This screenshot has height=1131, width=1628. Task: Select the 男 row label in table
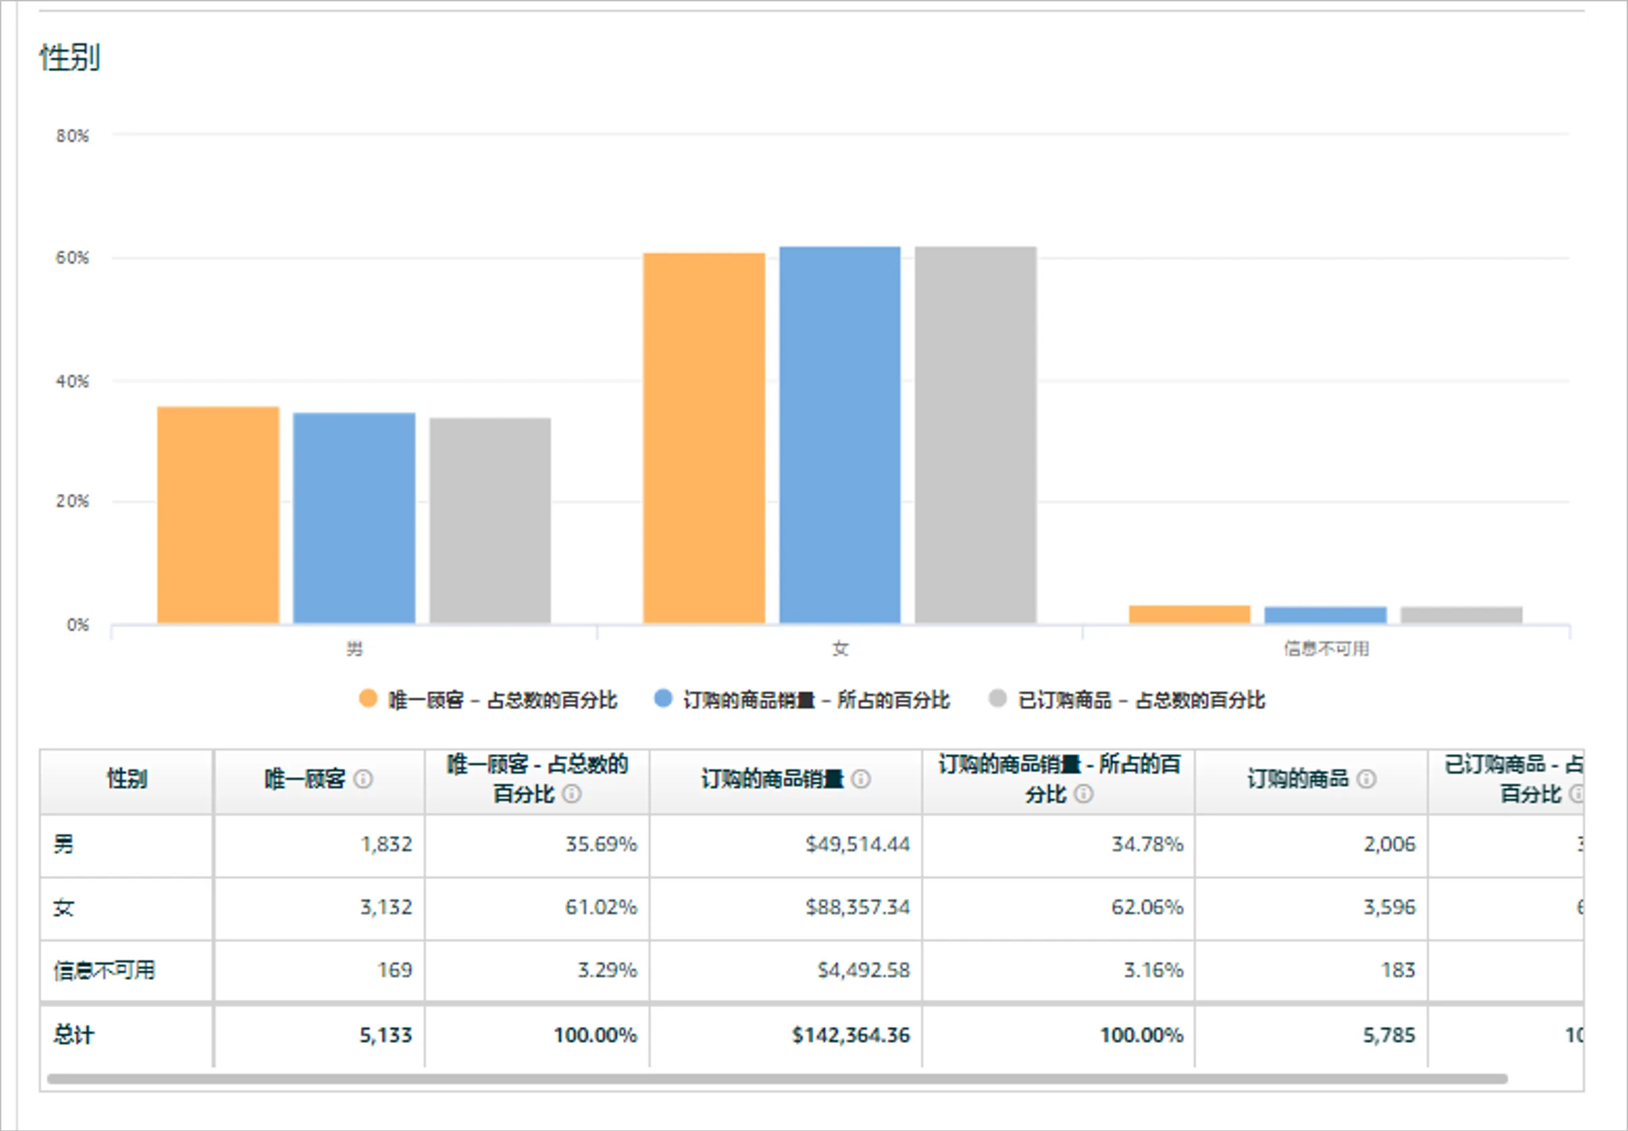tap(63, 844)
